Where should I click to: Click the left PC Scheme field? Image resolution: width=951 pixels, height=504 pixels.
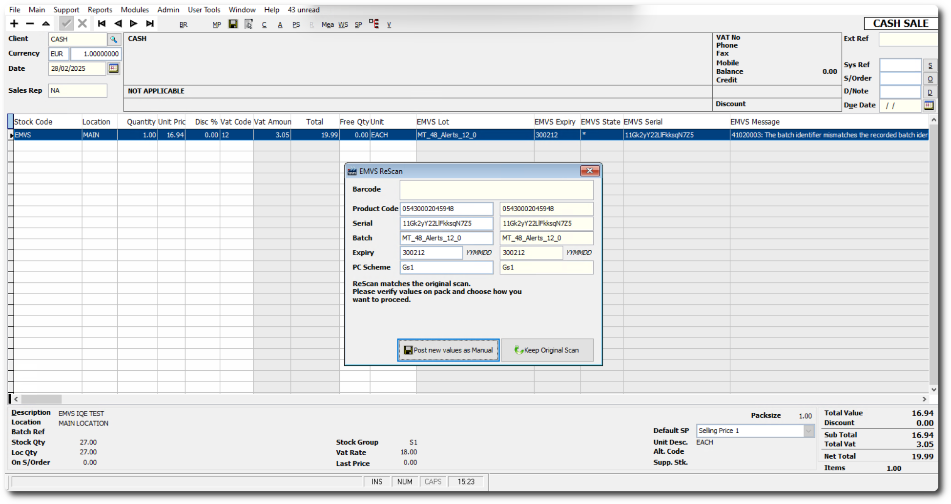click(446, 267)
